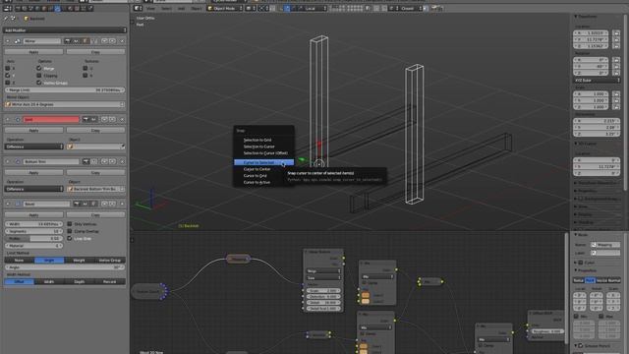
Task: Toggle the Textures U checkbox
Action: click(86, 68)
